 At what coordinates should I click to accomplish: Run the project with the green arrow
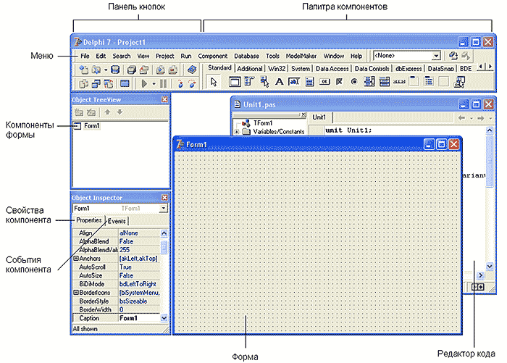click(144, 84)
